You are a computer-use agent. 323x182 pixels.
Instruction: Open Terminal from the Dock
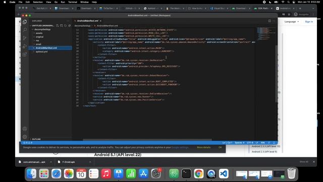tap(186, 173)
